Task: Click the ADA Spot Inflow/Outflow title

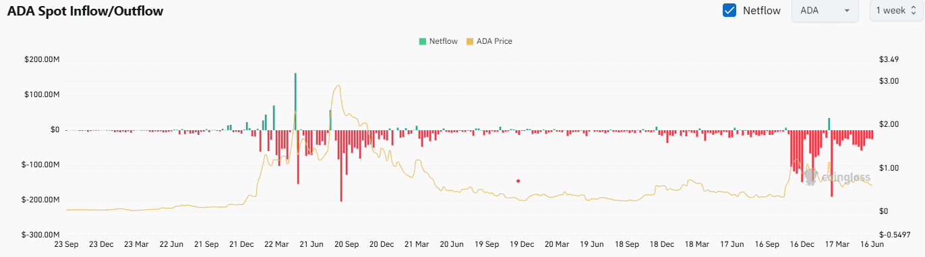Action: click(85, 11)
